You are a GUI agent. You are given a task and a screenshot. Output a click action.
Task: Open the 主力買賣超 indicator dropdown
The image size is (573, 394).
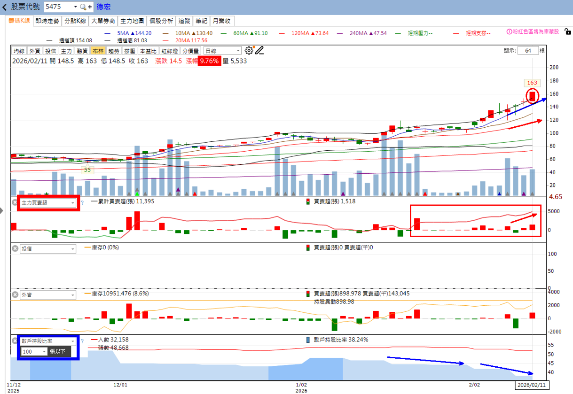(72, 203)
